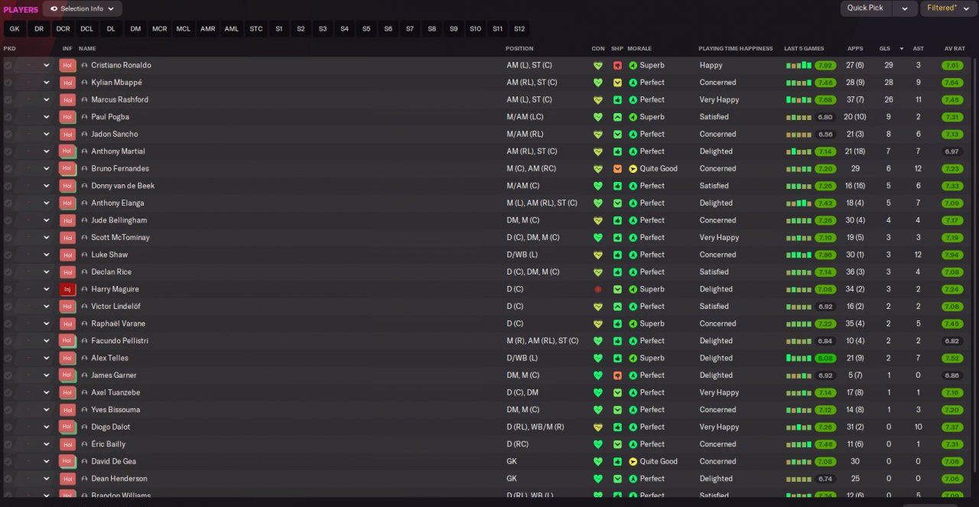Screen dimensions: 979x507
Task: Click the person icon beside Éric Bailly
Action: tap(84, 444)
